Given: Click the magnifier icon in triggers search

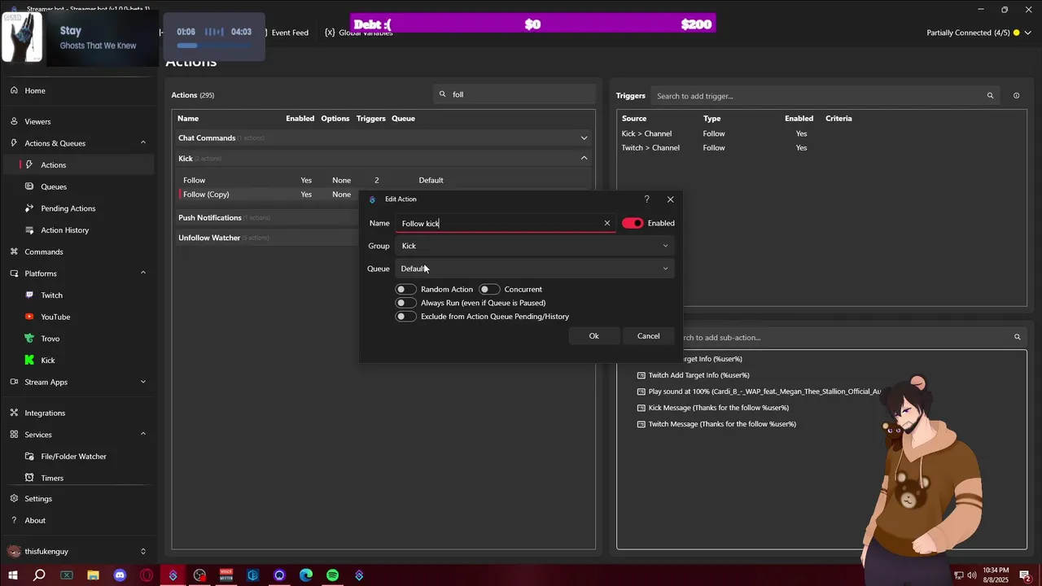Looking at the screenshot, I should coord(990,96).
